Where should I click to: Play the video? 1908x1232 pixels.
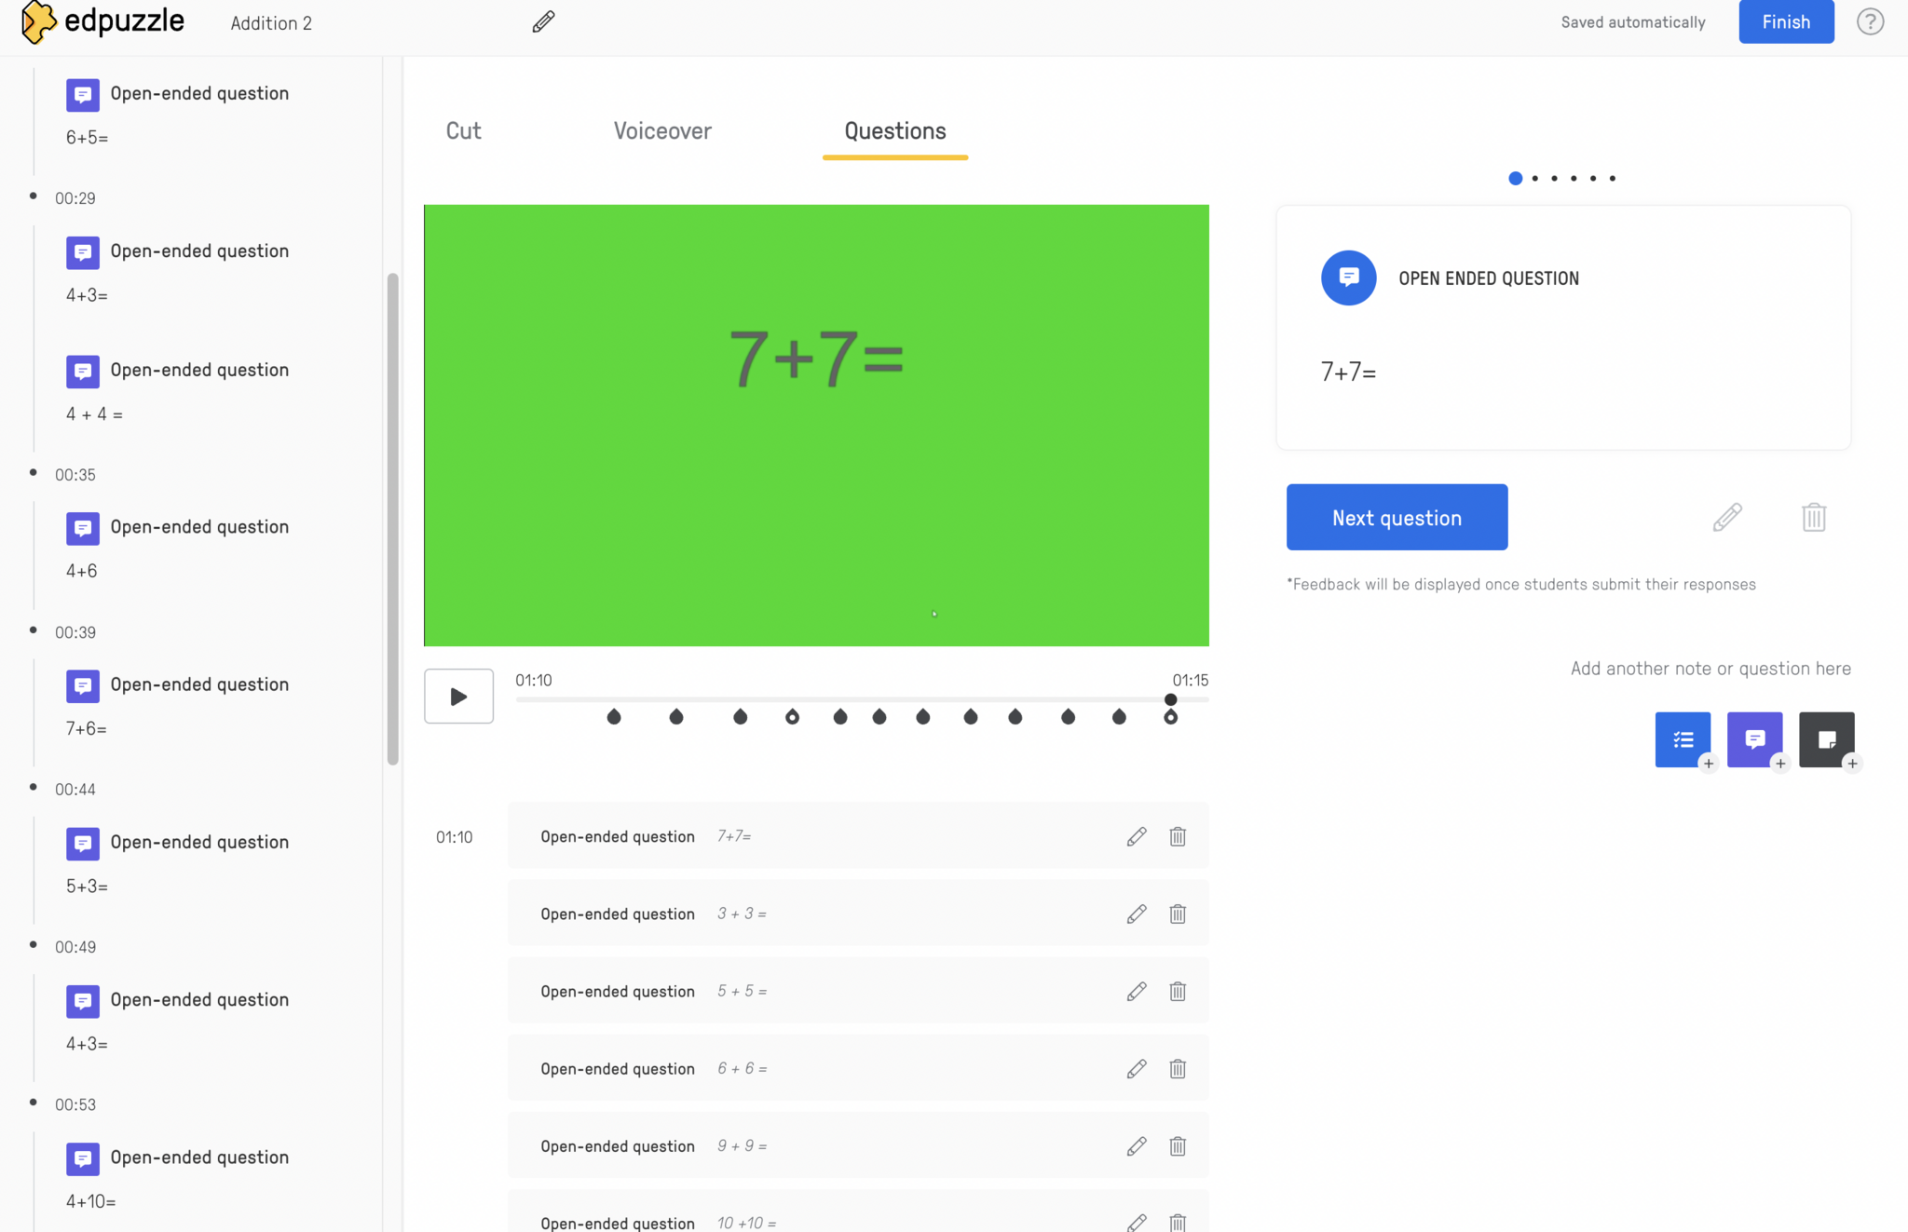pos(458,696)
